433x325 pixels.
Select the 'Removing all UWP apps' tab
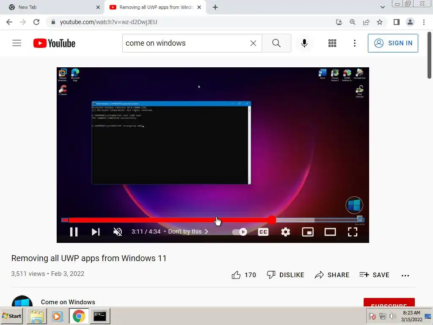(x=155, y=7)
